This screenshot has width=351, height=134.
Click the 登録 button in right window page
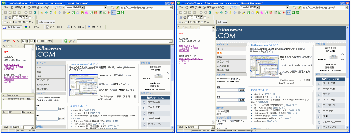click(x=242, y=90)
